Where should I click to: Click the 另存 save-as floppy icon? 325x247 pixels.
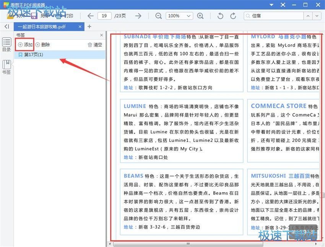pyautogui.click(x=34, y=16)
